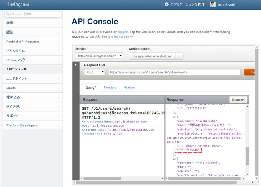This screenshot has width=261, height=187.
Task: Click the Connection: Keep-Alive header line
Action: (x=102, y=134)
